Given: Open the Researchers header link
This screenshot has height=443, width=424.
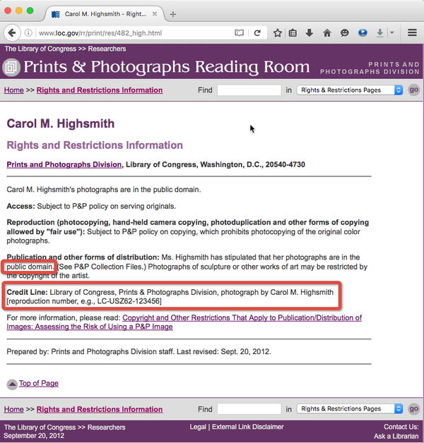Looking at the screenshot, I should coord(107,49).
